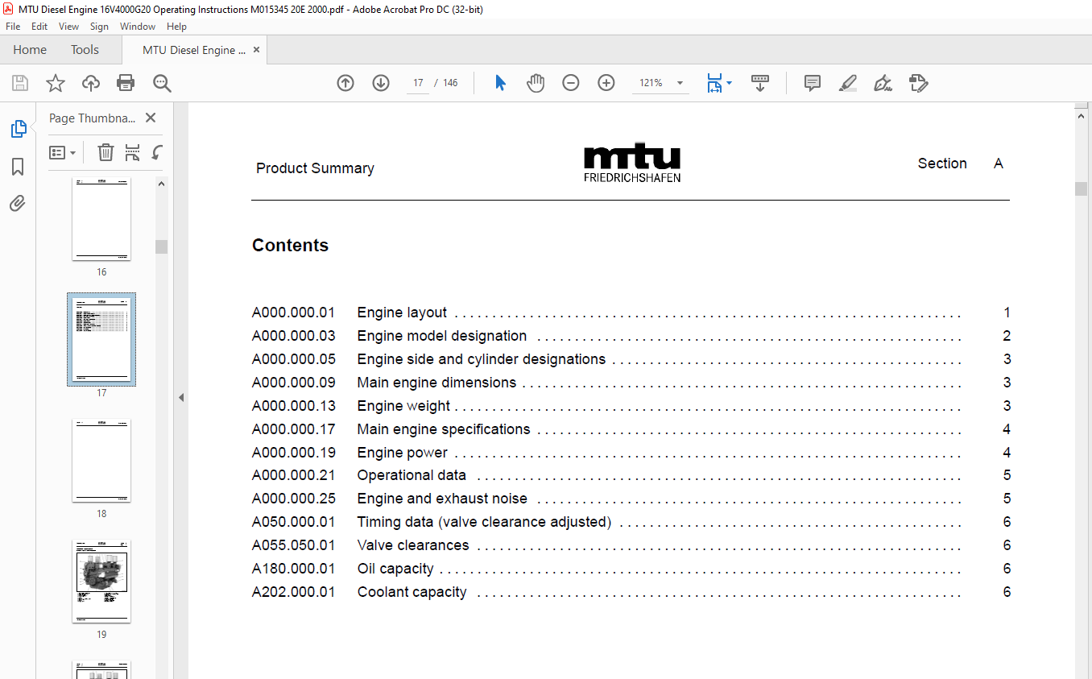The image size is (1092, 679).
Task: Click thumbnail panel scrollbar handle
Action: click(x=161, y=246)
